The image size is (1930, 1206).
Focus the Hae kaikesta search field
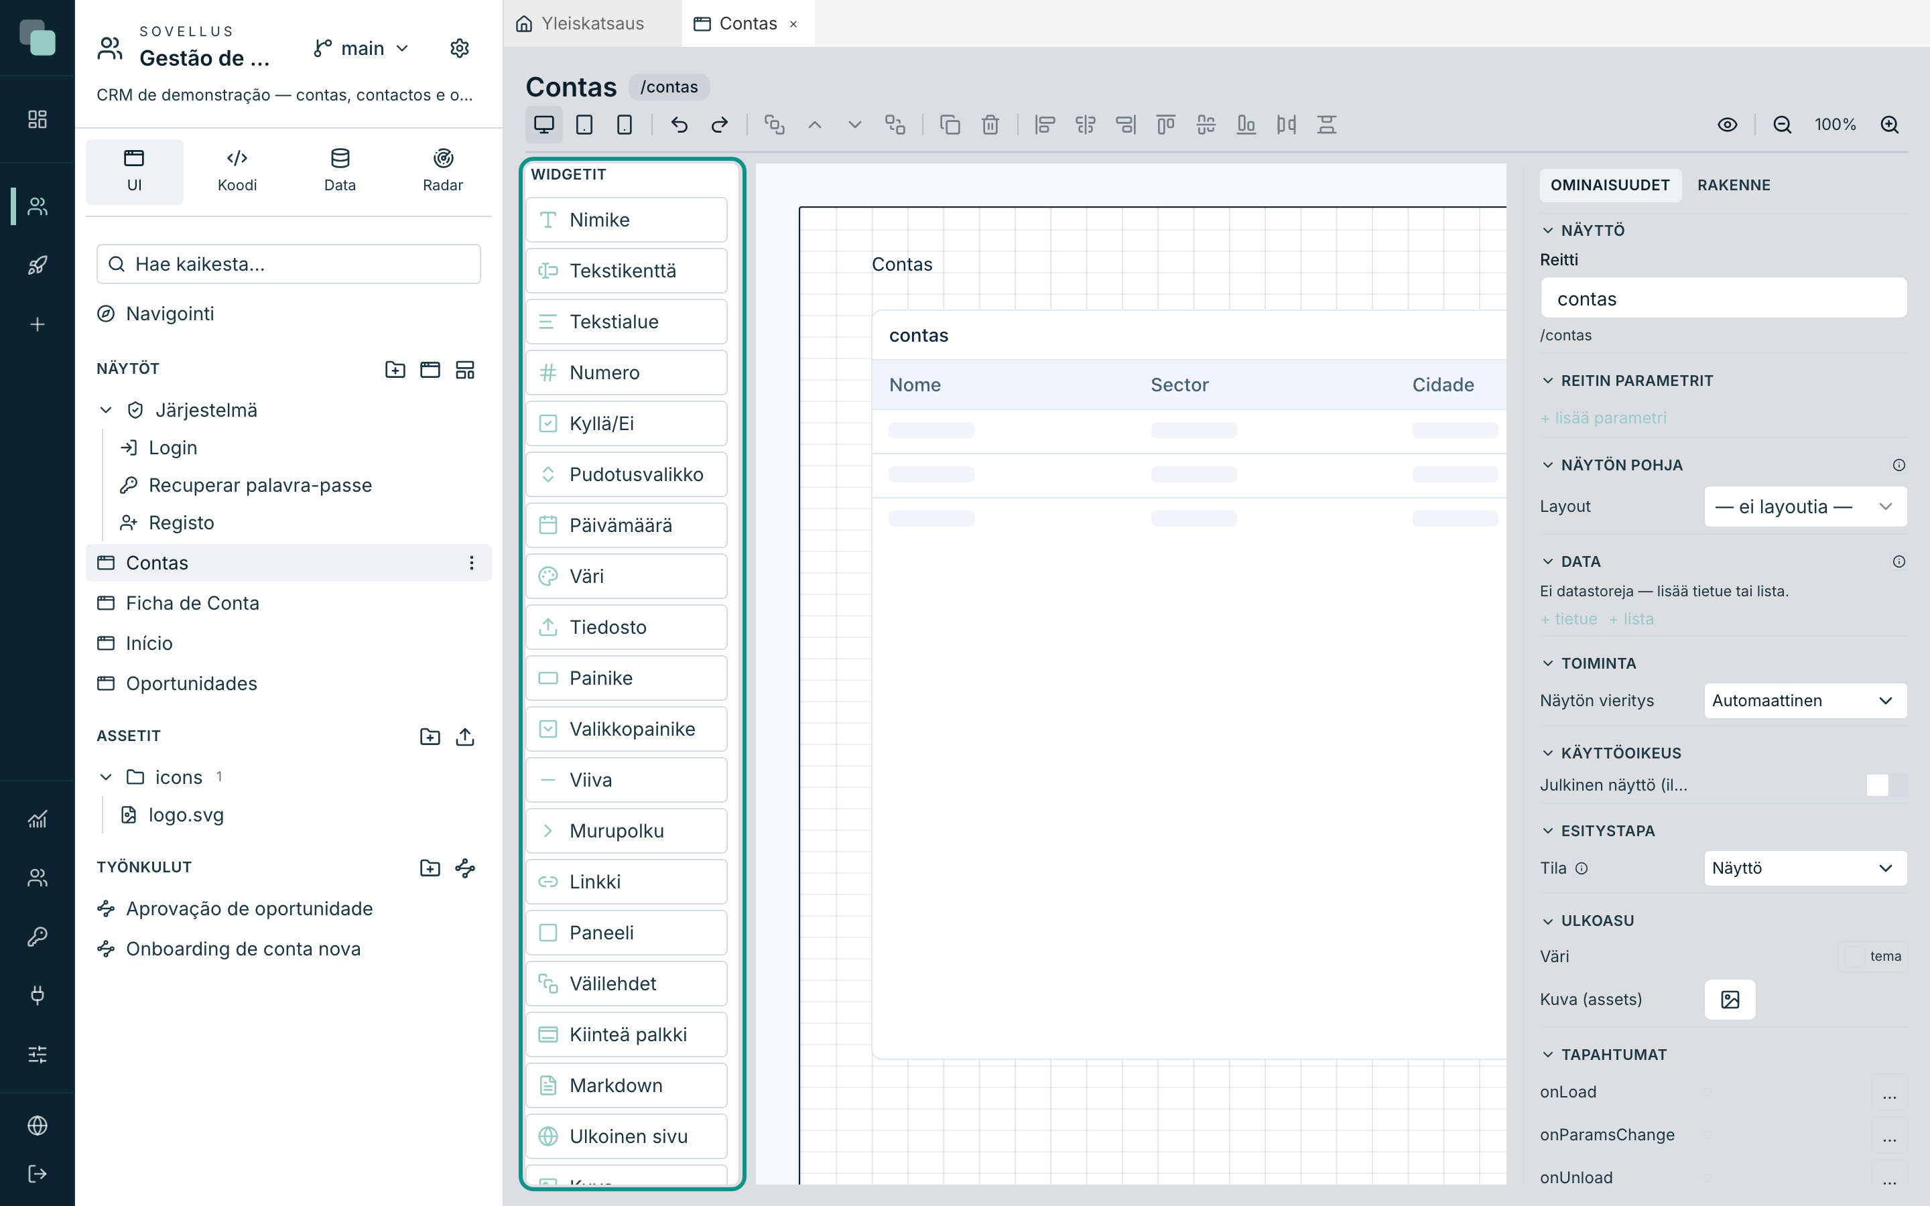[x=289, y=264]
